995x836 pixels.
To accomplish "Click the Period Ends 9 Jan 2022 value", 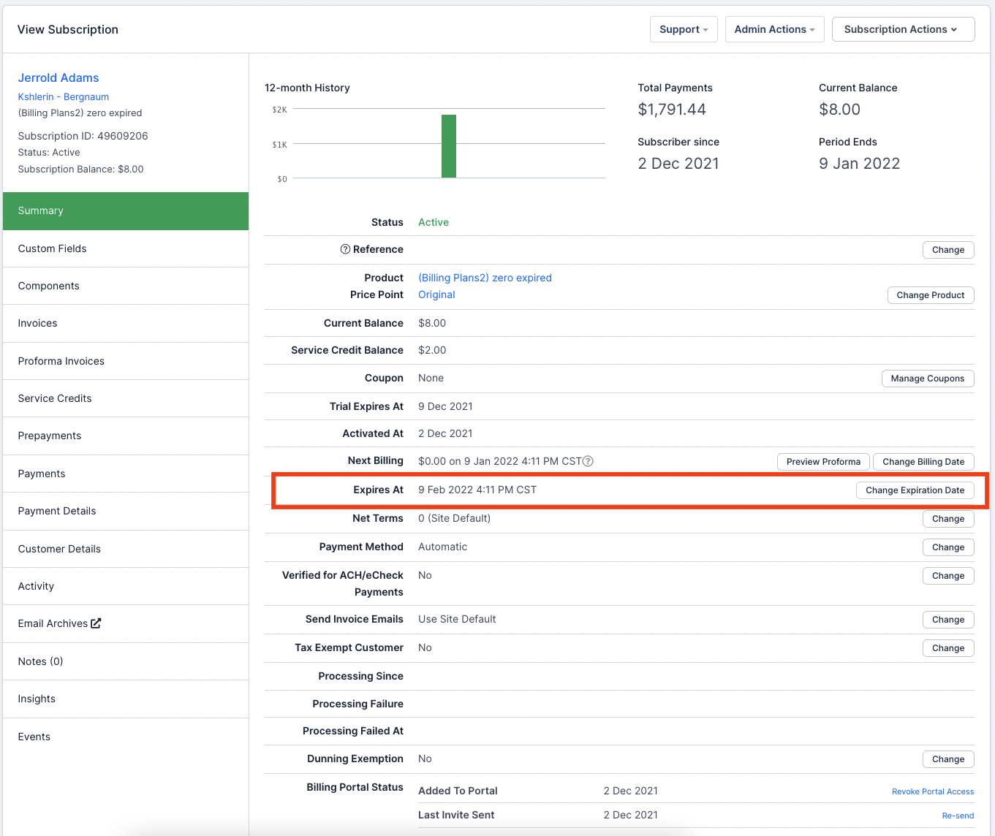I will coord(859,164).
